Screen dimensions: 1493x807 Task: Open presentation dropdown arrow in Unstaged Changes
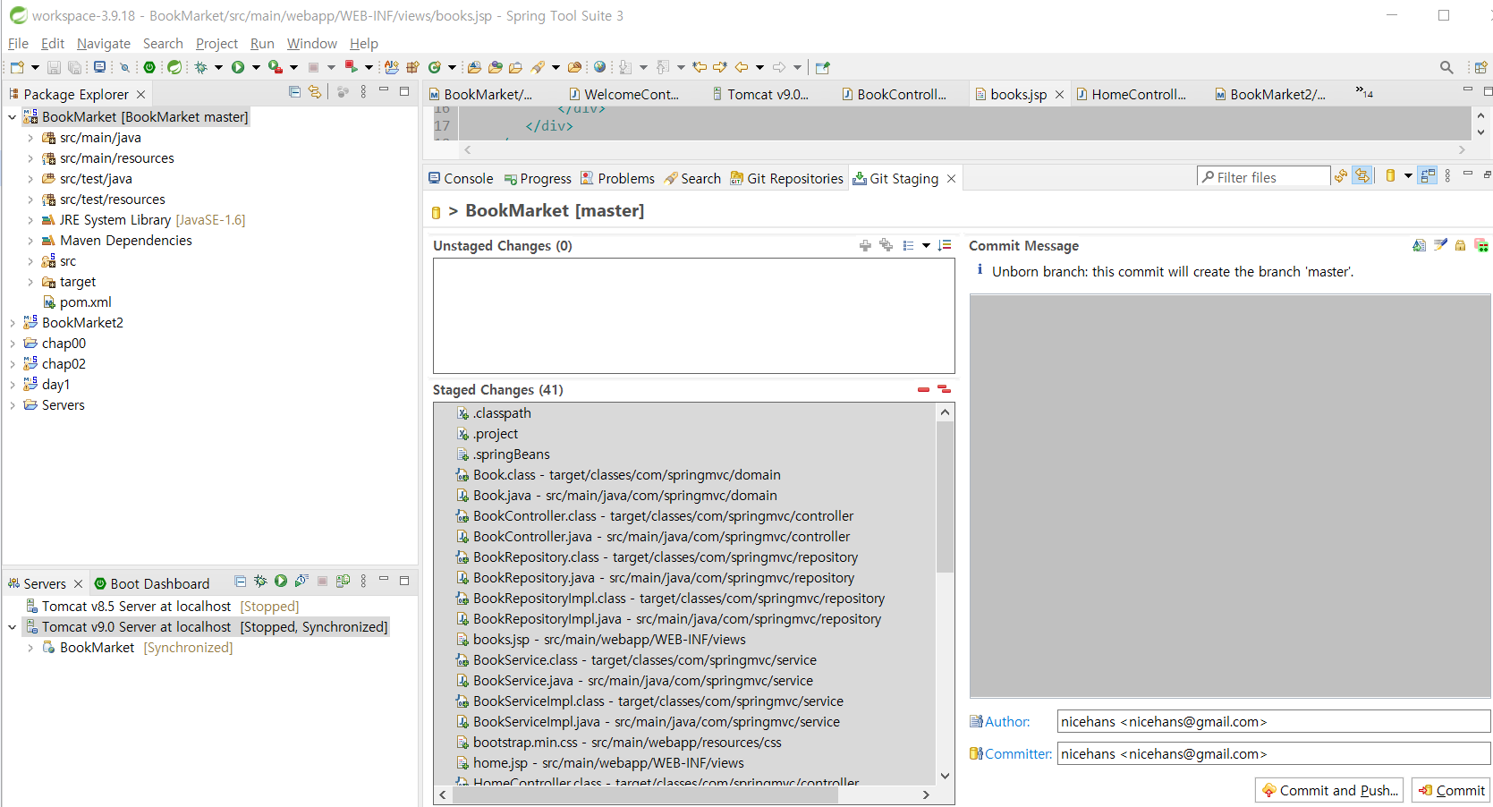pos(926,245)
